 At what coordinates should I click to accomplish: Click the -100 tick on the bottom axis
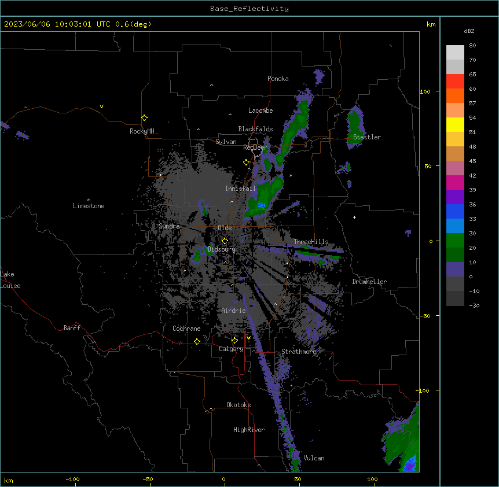72,479
